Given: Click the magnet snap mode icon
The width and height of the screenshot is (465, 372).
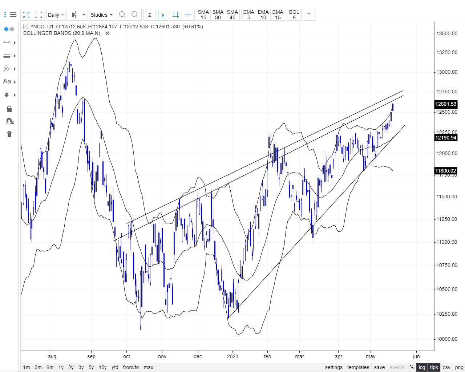Looking at the screenshot, I should (x=9, y=121).
